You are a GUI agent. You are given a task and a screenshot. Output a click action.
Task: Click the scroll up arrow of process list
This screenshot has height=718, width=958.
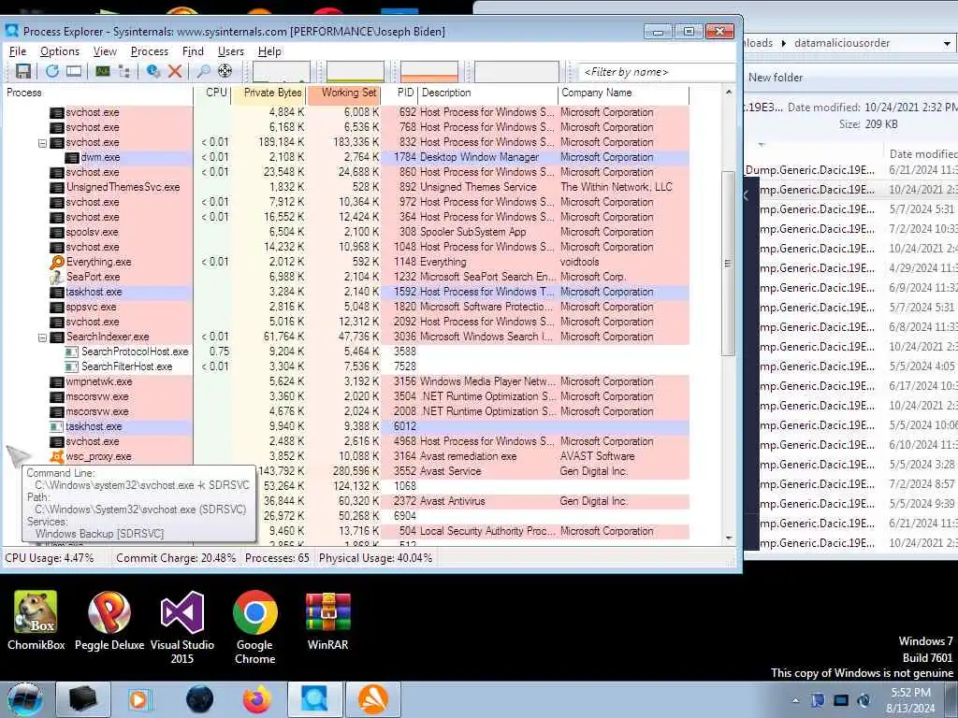[728, 93]
